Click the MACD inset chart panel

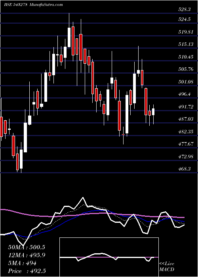(109, 257)
